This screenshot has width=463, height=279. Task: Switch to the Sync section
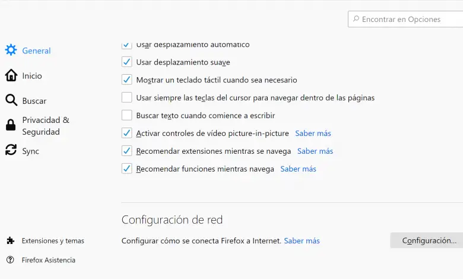[30, 151]
